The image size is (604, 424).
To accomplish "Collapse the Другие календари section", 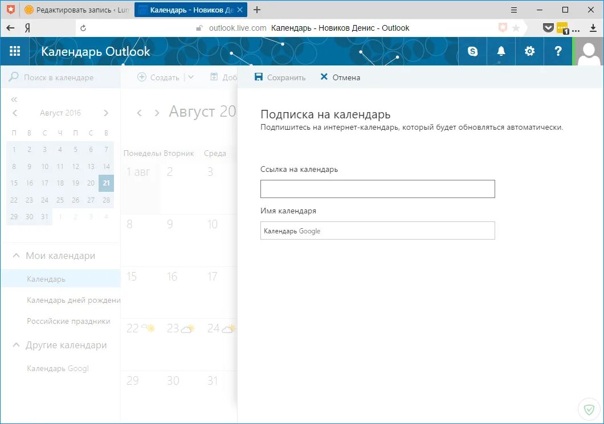I will tap(16, 344).
